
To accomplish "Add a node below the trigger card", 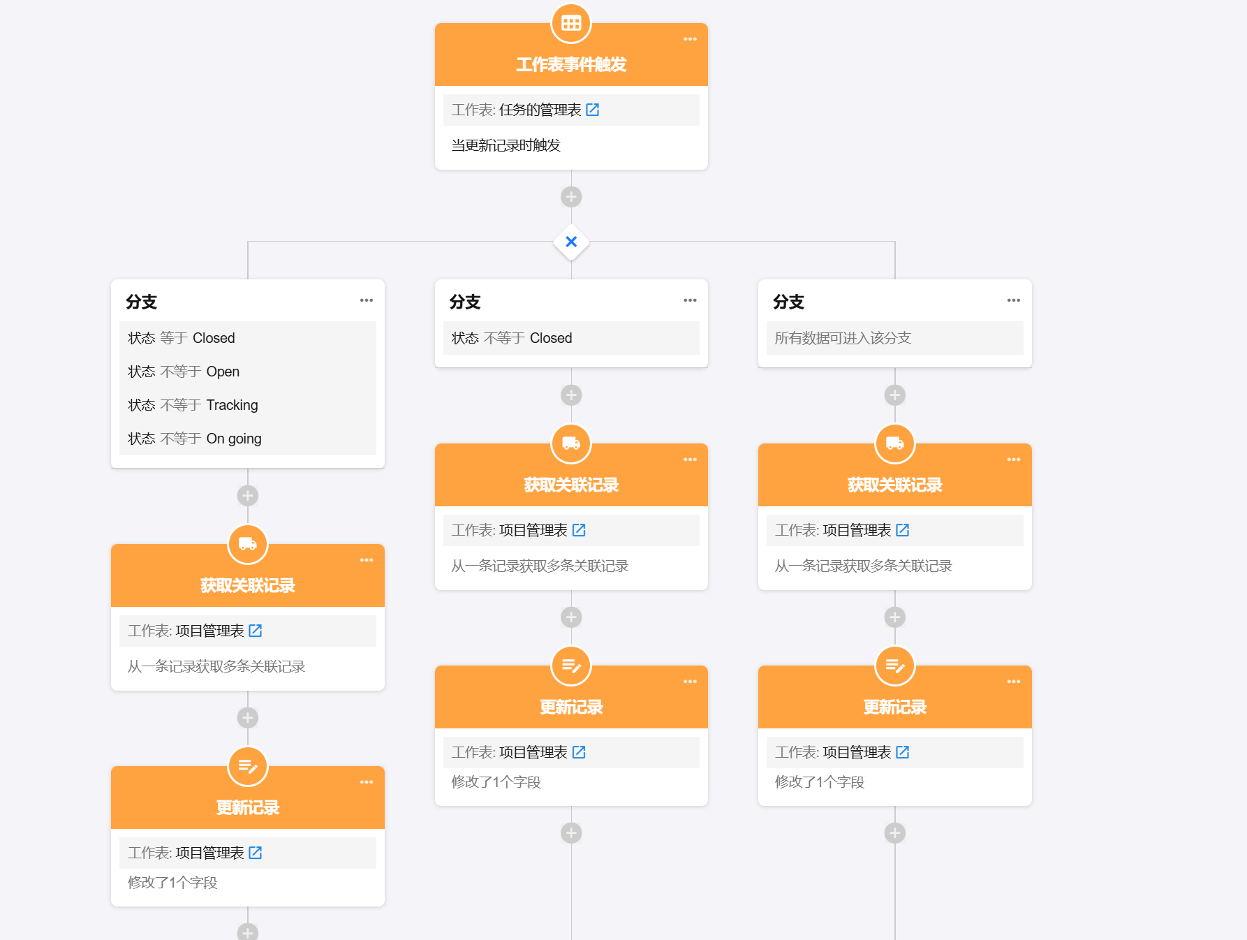I will [x=571, y=197].
